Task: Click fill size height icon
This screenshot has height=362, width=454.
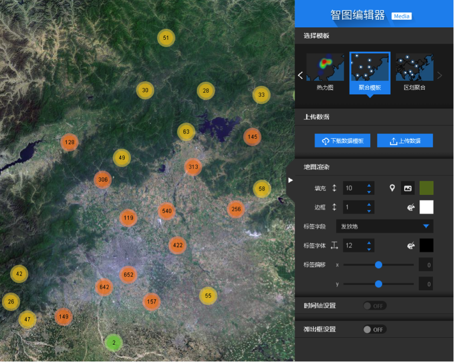Action: pyautogui.click(x=334, y=188)
